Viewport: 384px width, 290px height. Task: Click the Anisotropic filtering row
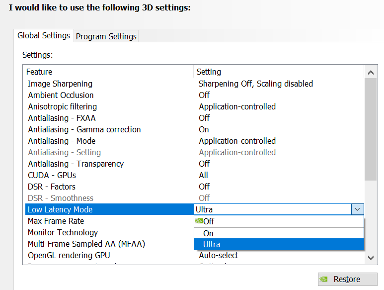tap(62, 106)
